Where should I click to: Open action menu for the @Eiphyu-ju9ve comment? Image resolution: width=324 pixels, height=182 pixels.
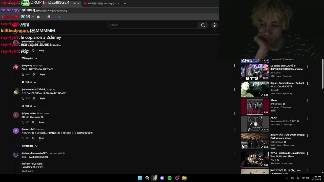click(235, 113)
